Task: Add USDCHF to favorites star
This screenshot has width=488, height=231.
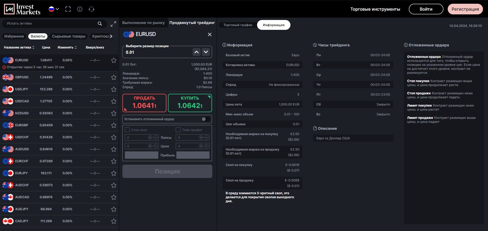Action: [x=114, y=137]
